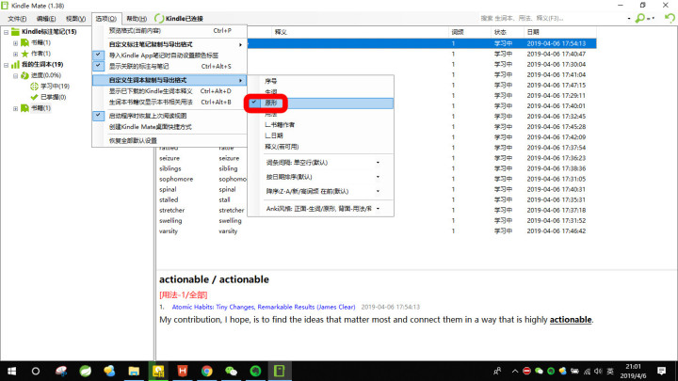Enable the 书籍作者 field in submenu
Viewport: 678px width, 381px height.
tap(320, 125)
